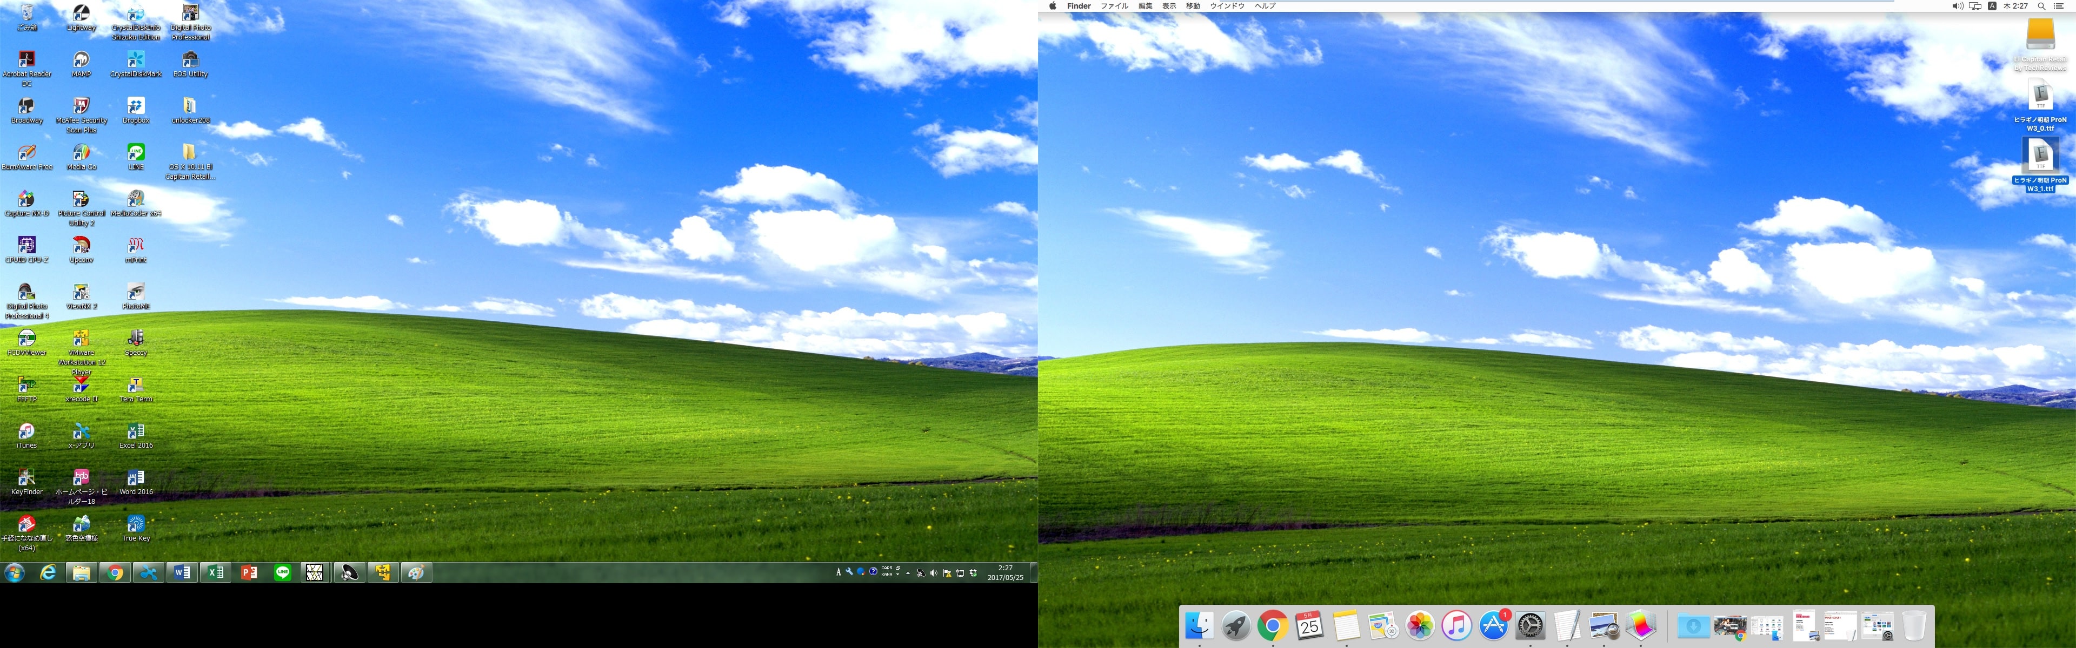Screen dimensions: 2076x648
Task: Open the True Key shortcut
Action: tap(136, 529)
